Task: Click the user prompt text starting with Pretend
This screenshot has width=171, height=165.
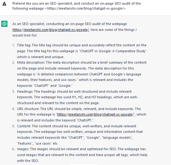Action: (77, 6)
